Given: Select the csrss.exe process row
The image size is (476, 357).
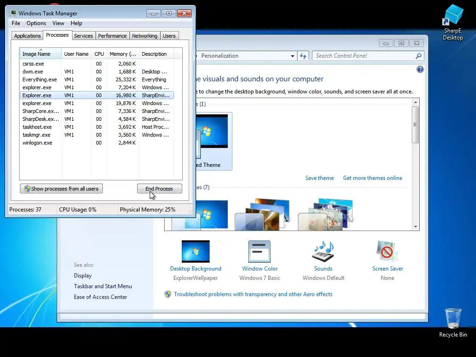Looking at the screenshot, I should (x=97, y=64).
